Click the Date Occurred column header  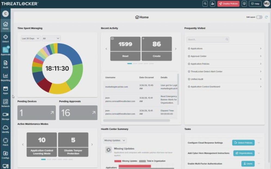[x=146, y=77]
